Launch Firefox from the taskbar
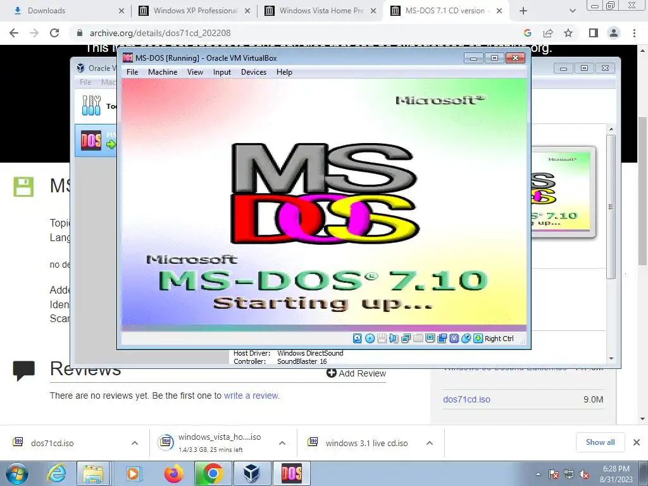This screenshot has height=486, width=648. (173, 473)
